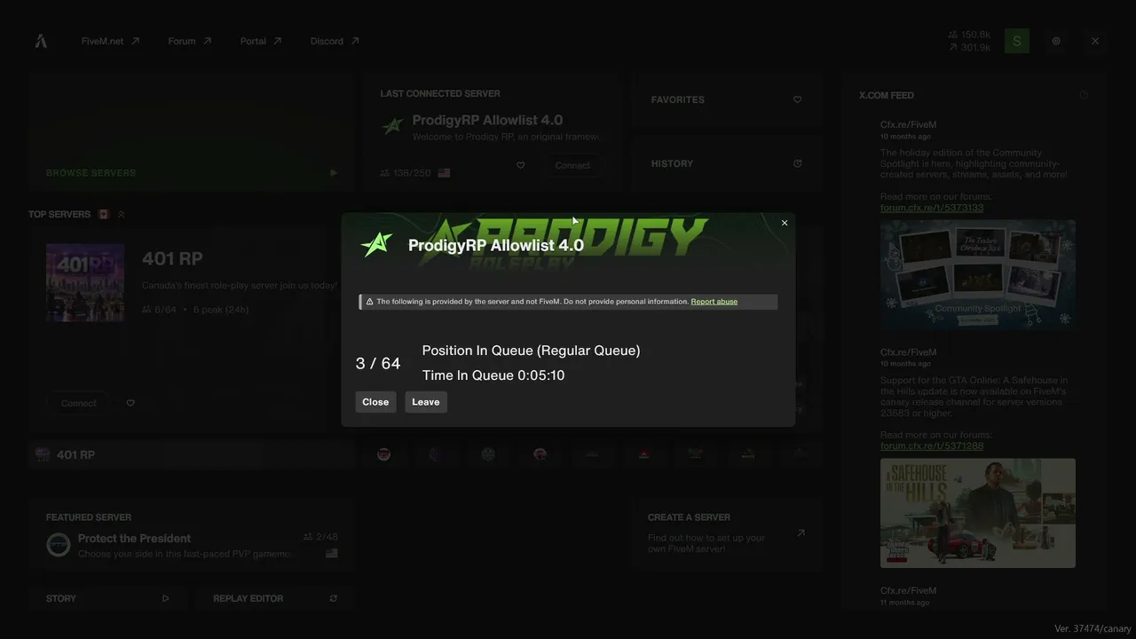Click the 3 / 64 queue count
This screenshot has height=639, width=1136.
[x=378, y=363]
